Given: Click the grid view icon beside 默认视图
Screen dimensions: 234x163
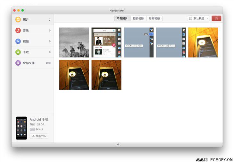Looking at the screenshot, I should point(190,18).
